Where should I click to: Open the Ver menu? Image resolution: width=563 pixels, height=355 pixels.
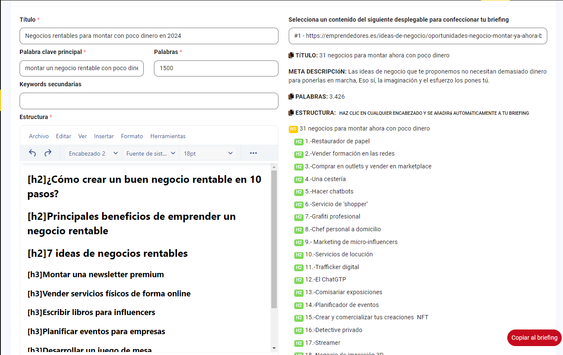[x=82, y=136]
